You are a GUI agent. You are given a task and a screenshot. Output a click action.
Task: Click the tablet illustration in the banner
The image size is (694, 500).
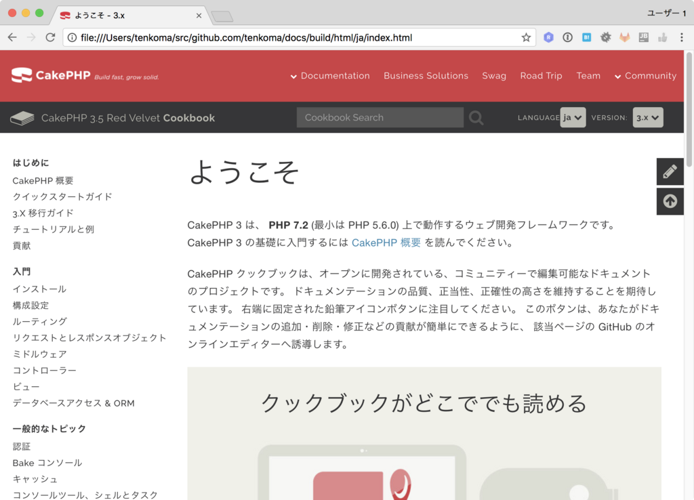362,473
